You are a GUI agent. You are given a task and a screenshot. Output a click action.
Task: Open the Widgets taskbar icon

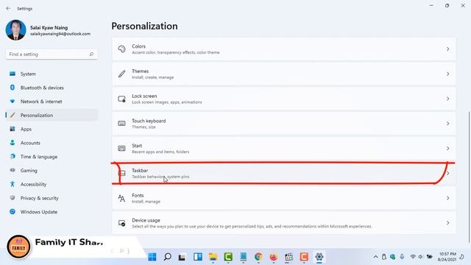(x=198, y=257)
